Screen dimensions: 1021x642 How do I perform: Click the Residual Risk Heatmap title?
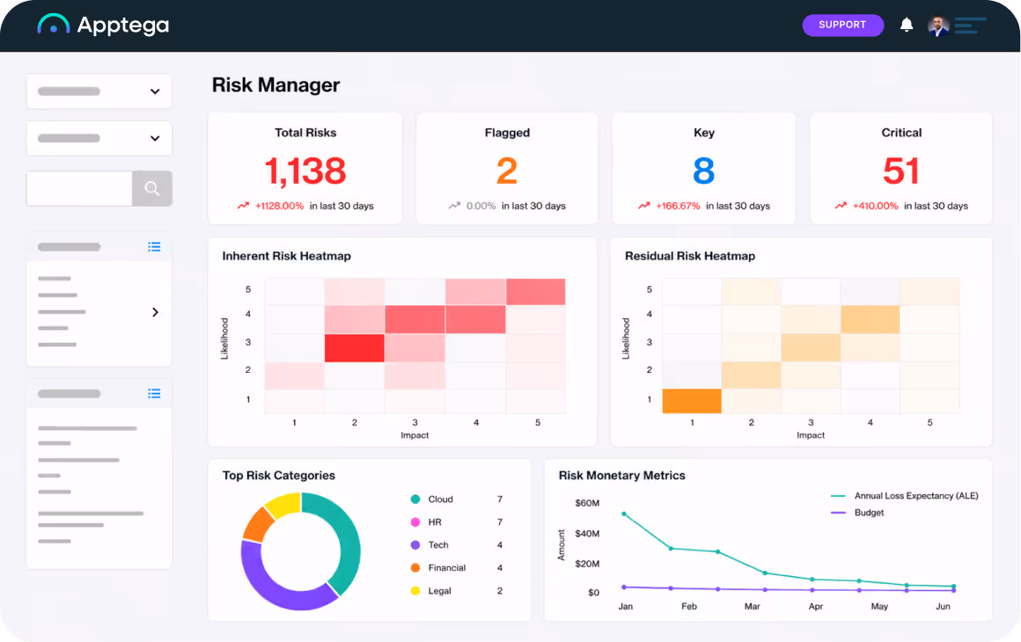point(689,256)
